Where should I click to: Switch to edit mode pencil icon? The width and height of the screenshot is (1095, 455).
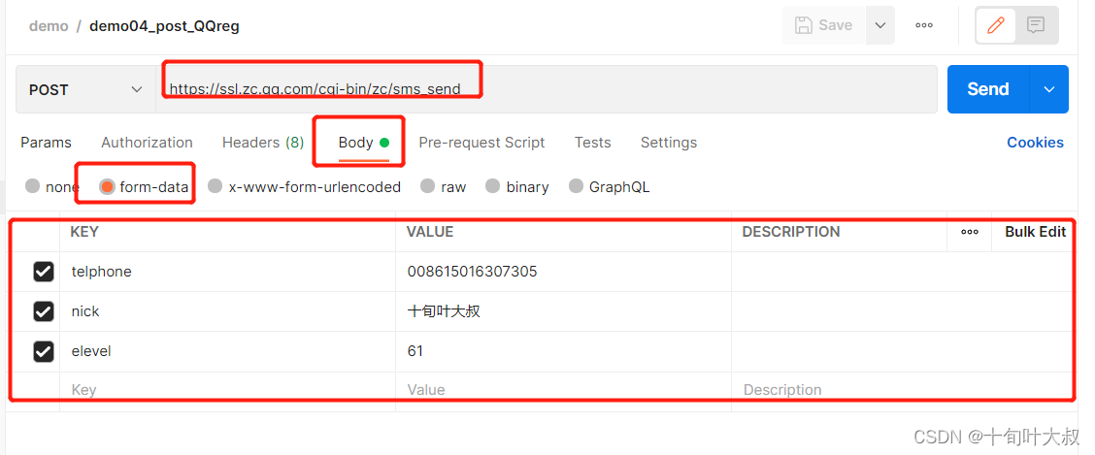[996, 25]
